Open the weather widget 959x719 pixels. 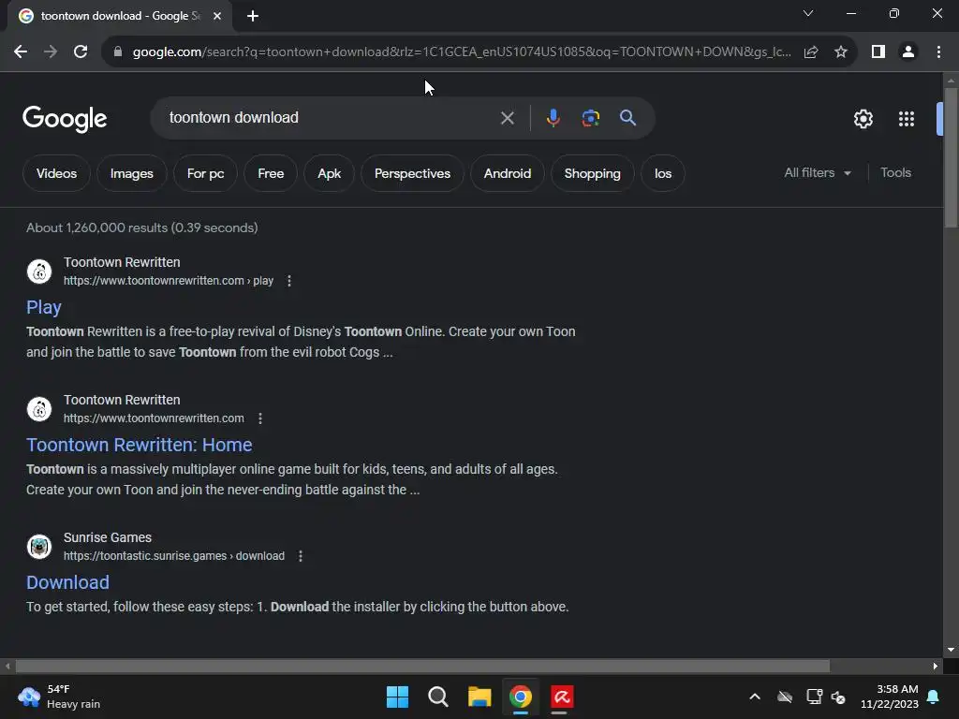point(59,697)
